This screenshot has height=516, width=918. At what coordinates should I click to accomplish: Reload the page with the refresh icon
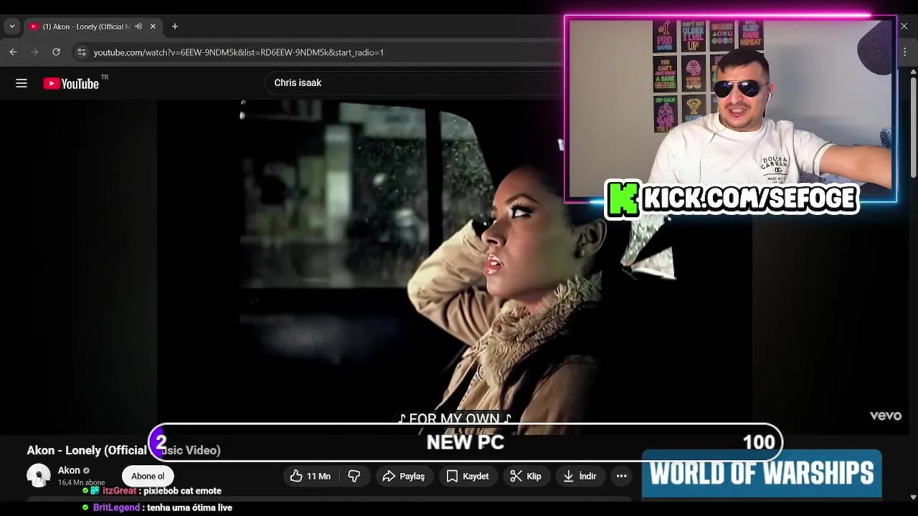(x=56, y=52)
